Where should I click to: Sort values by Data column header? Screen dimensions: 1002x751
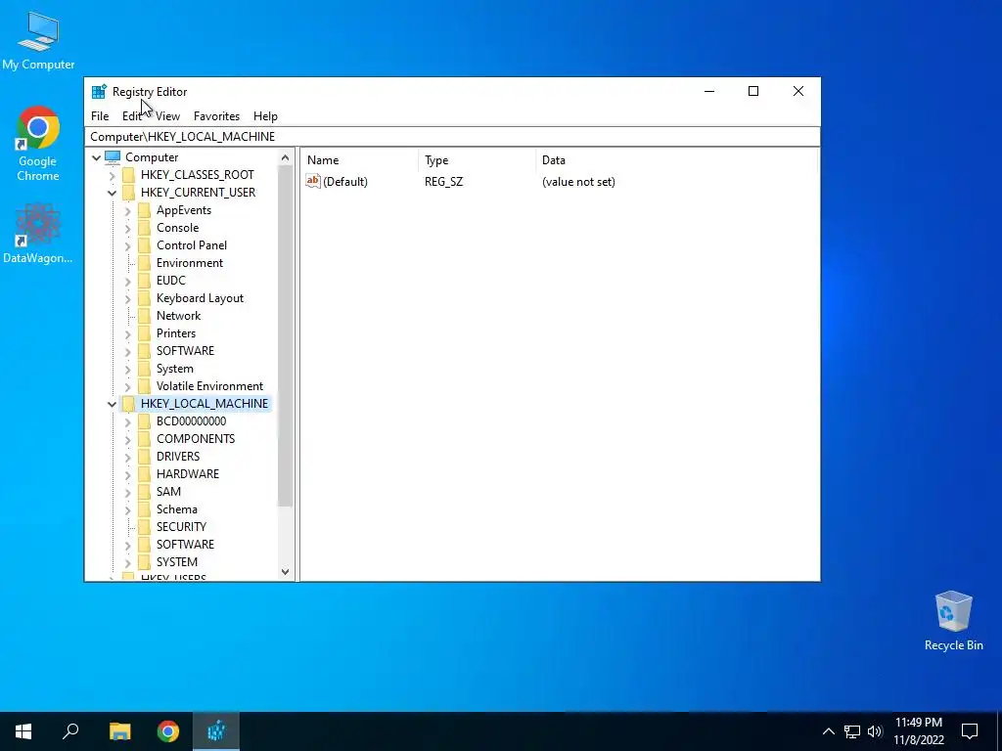click(x=676, y=160)
